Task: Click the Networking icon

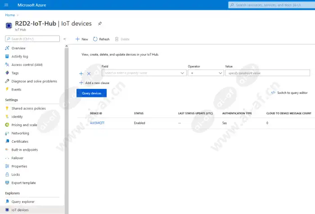Action: pos(7,133)
